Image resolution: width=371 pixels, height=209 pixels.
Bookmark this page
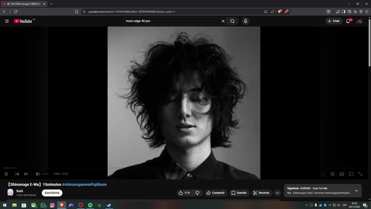point(77,12)
